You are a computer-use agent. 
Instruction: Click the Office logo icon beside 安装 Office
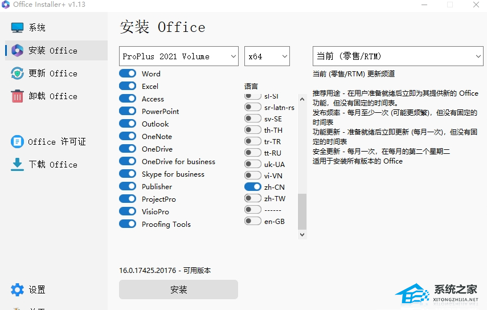pos(17,50)
